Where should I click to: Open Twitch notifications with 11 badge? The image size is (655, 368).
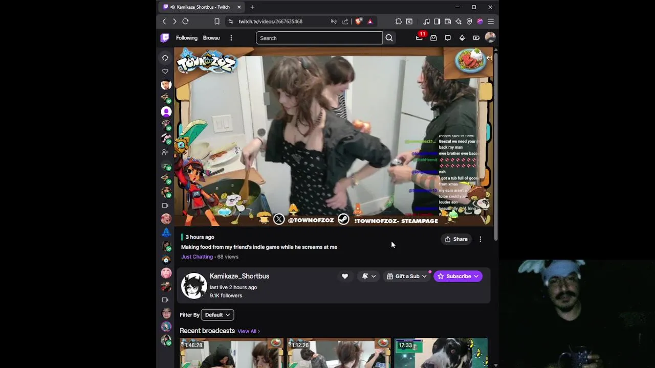pyautogui.click(x=420, y=37)
